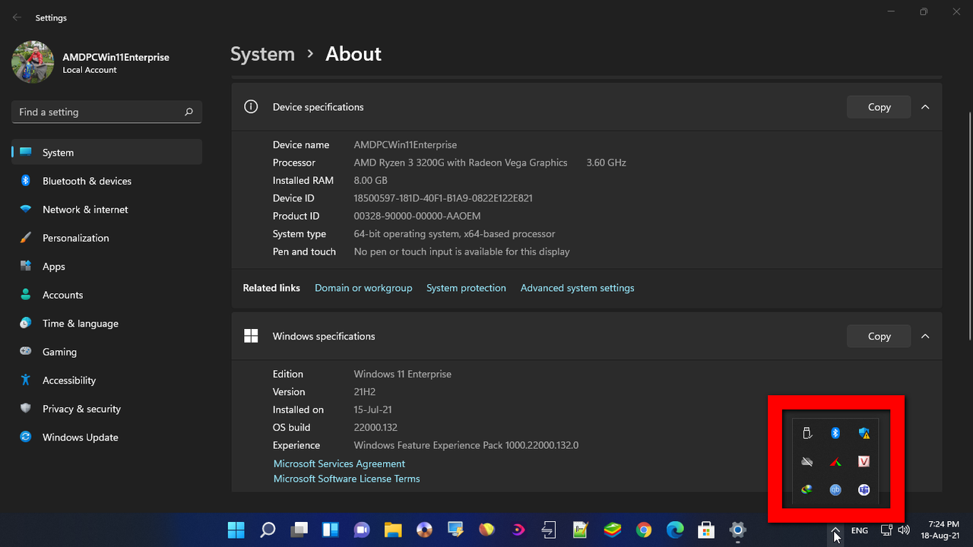Screen dimensions: 973x547
Task: Launch Teams Chat from taskbar
Action: (362, 530)
